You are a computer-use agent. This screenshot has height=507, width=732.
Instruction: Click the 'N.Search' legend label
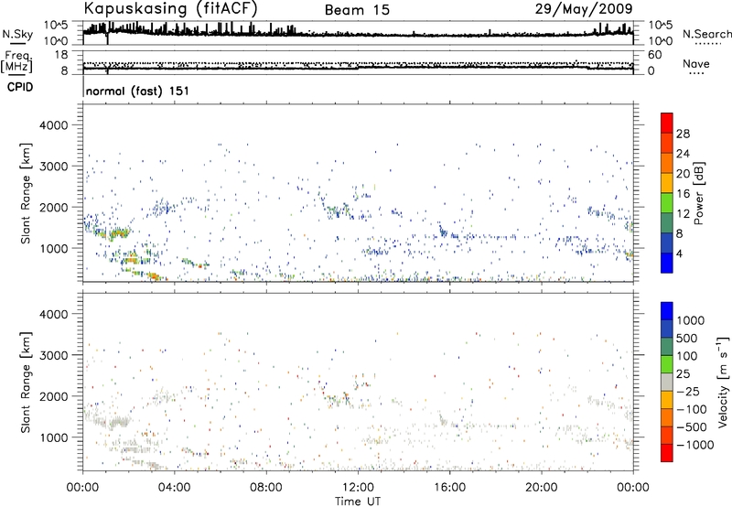point(706,34)
